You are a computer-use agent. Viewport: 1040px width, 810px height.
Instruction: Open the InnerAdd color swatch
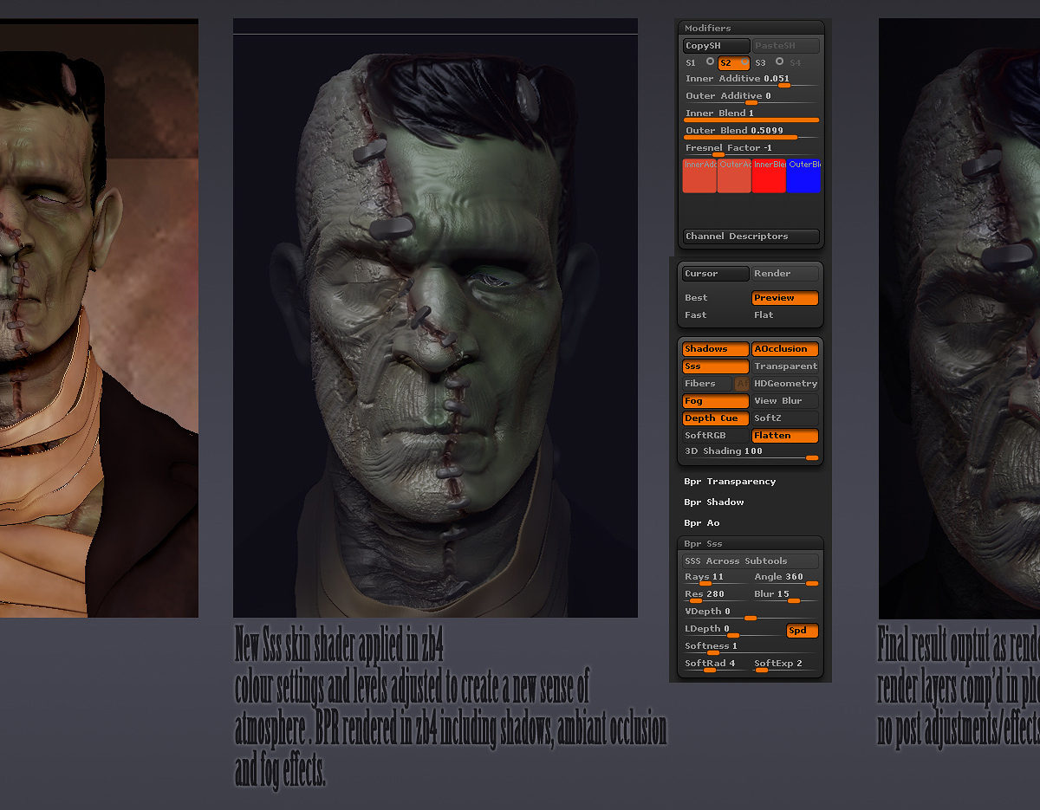click(699, 176)
